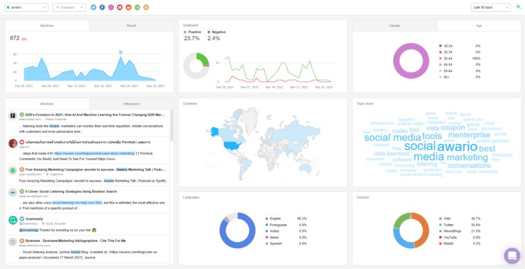Select the Mentions tab above the feed
Image resolution: width=525 pixels, height=269 pixels.
[x=47, y=104]
